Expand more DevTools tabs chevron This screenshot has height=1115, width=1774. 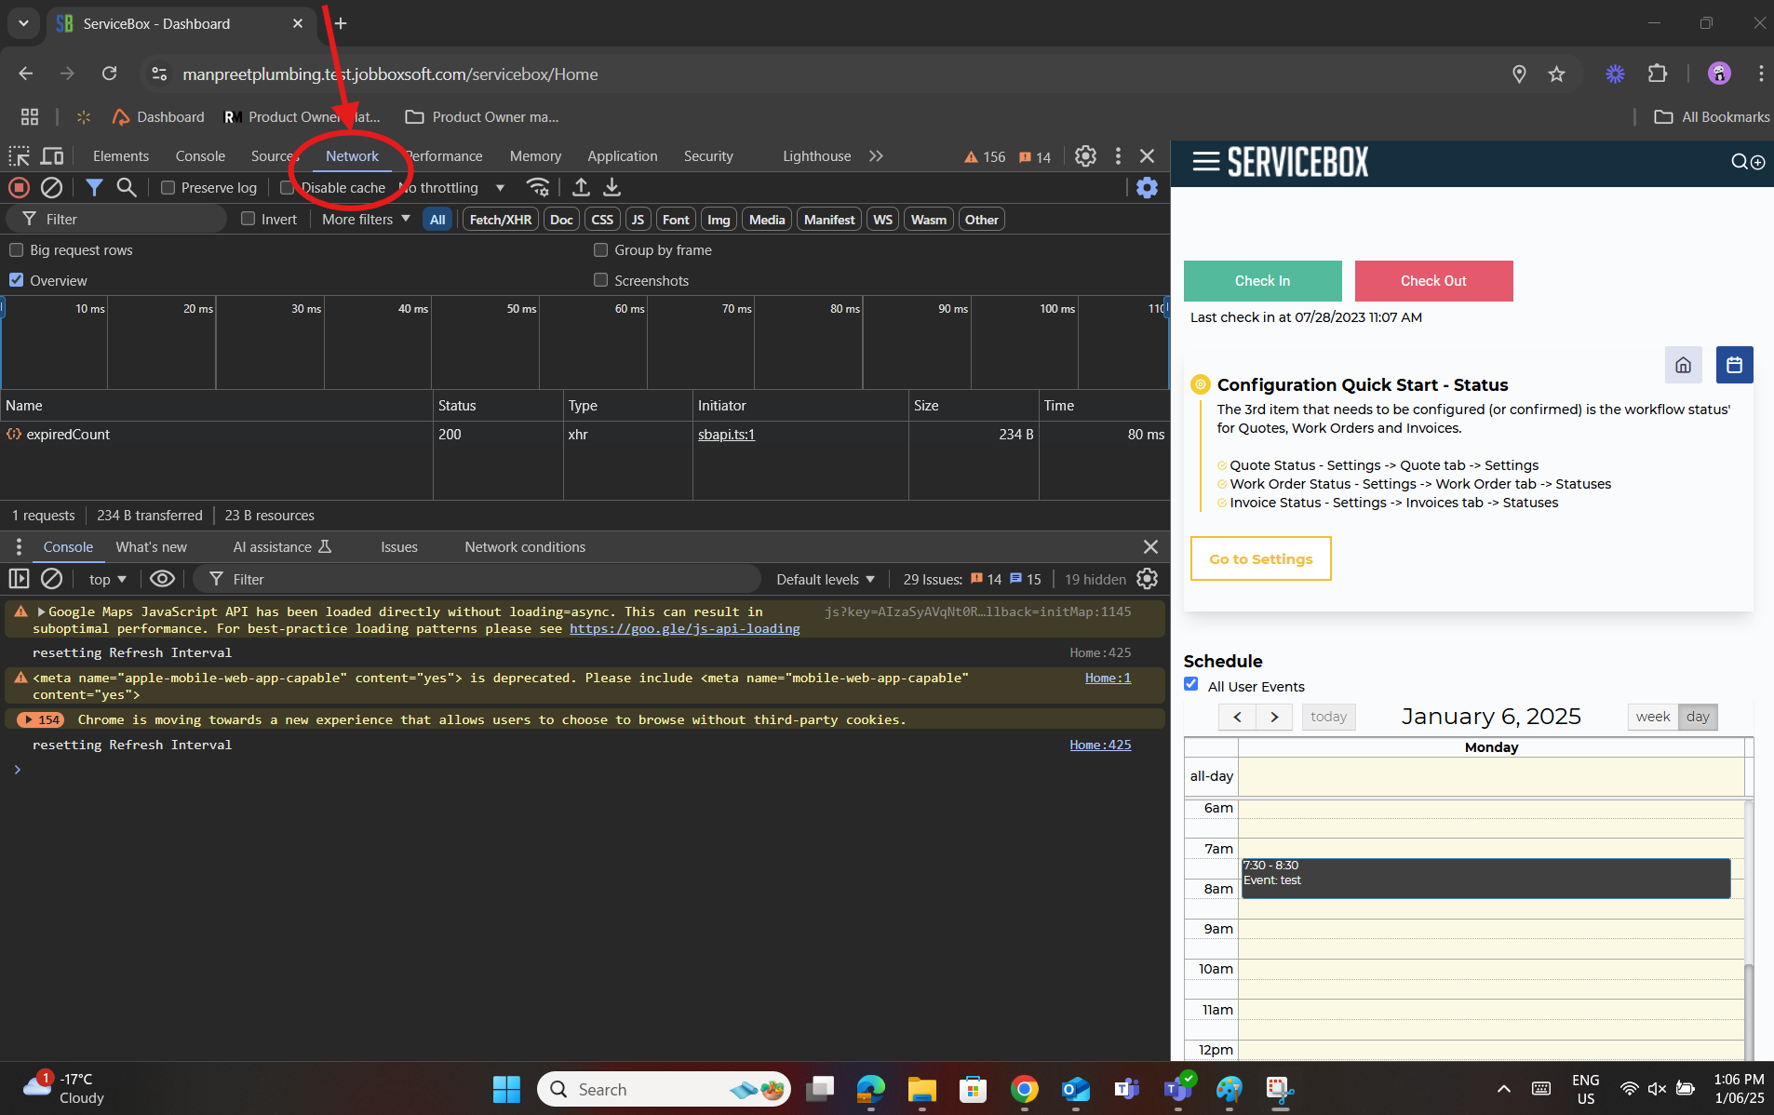[x=876, y=156]
